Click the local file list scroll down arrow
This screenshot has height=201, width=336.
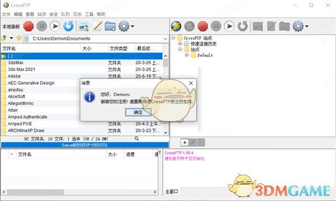[165, 133]
